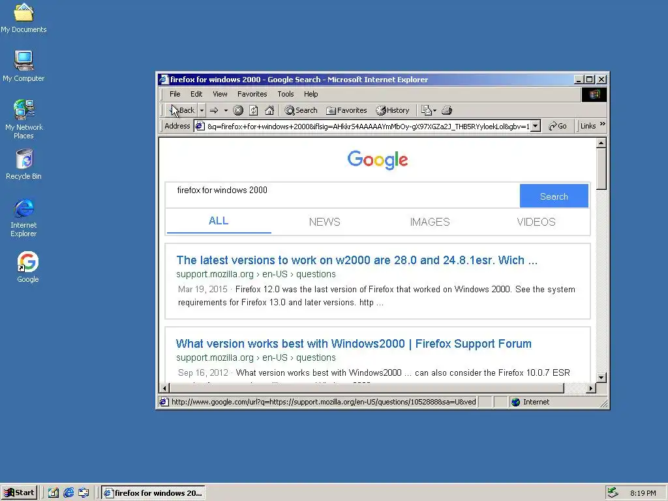
Task: Click the Forward arrow toolbar icon
Action: coord(214,110)
